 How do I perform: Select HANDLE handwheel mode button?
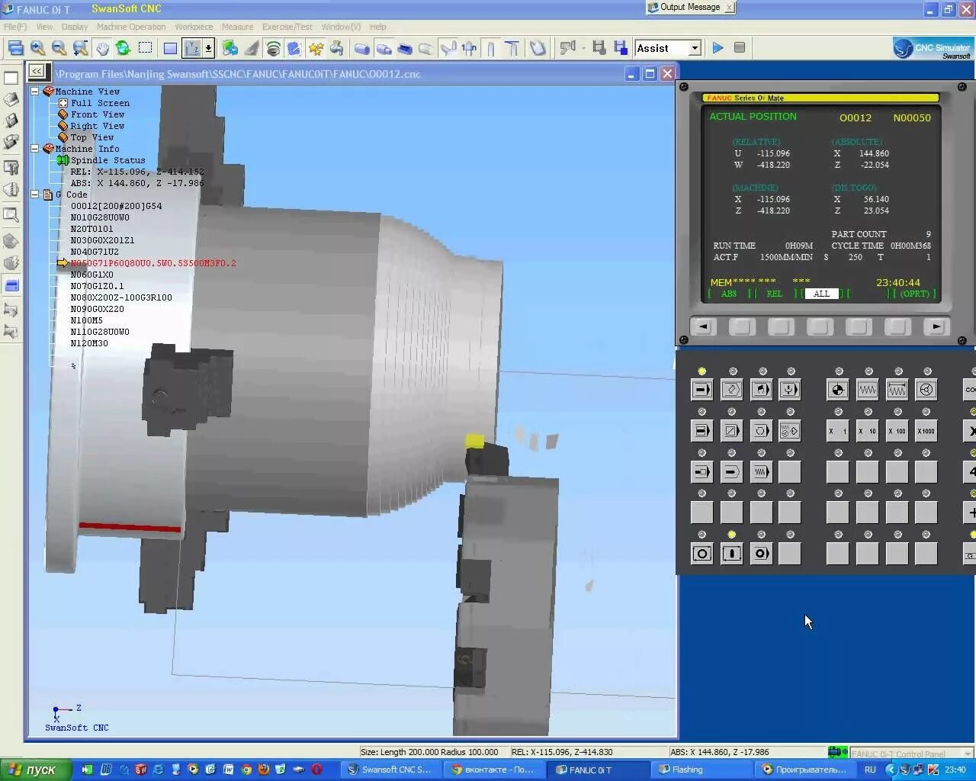coord(926,390)
